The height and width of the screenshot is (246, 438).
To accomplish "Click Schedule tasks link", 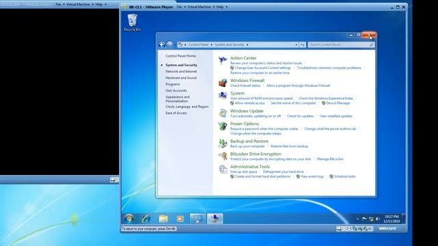I will tap(345, 176).
